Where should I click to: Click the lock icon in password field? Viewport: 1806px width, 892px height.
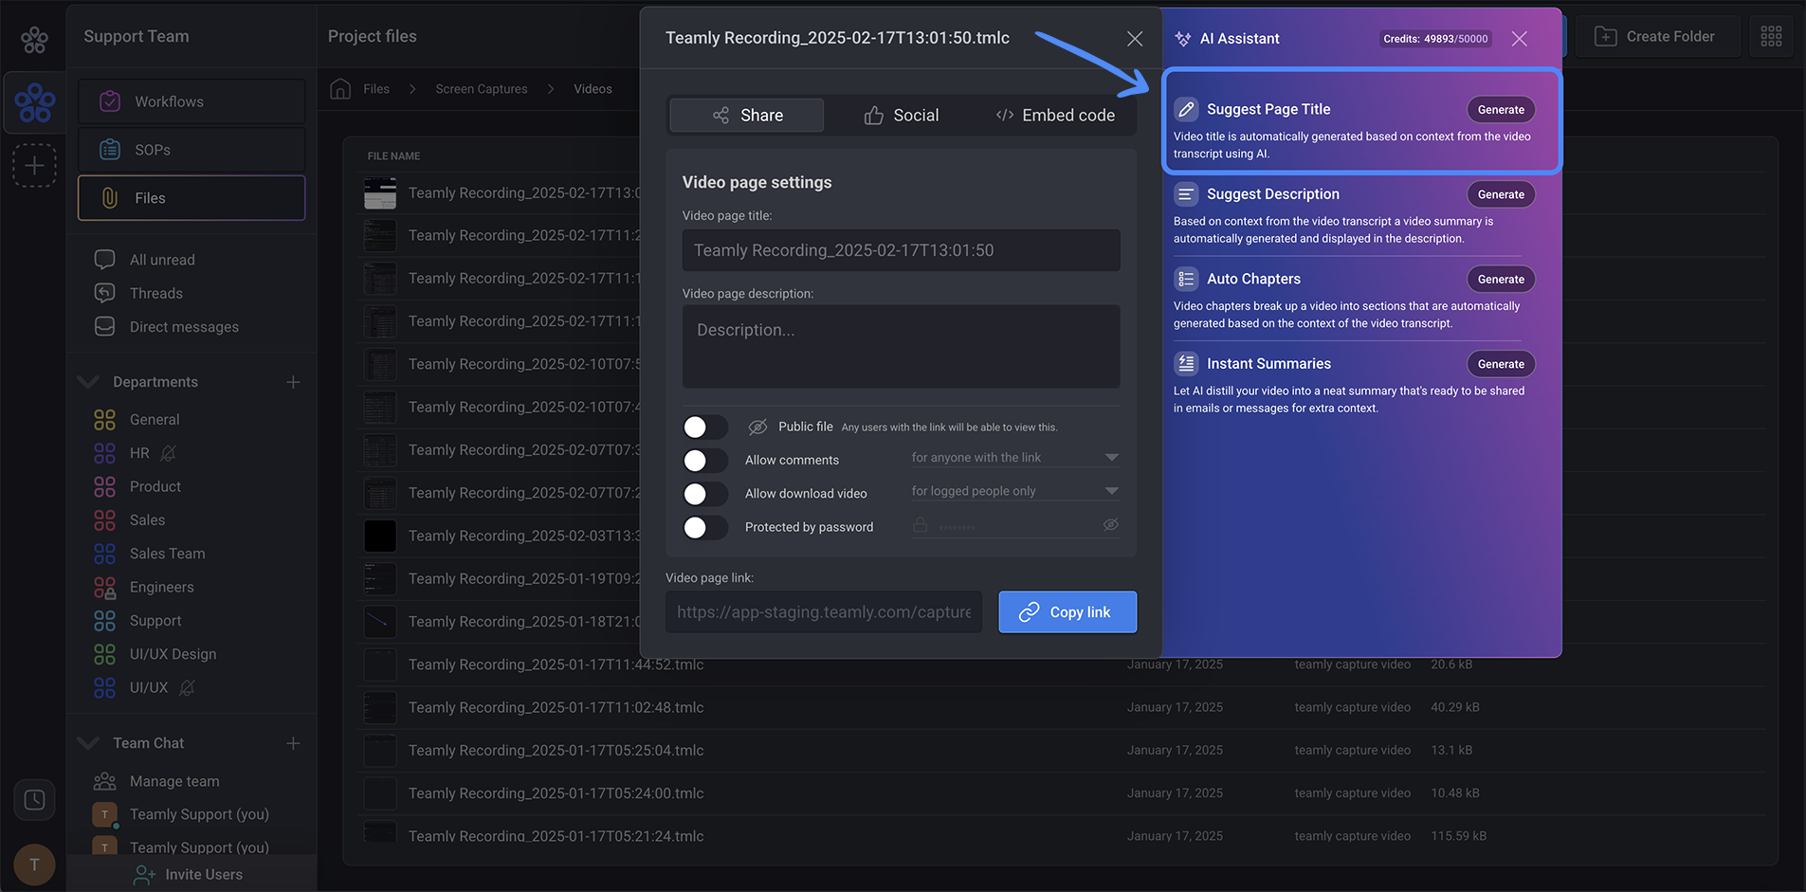[920, 525]
